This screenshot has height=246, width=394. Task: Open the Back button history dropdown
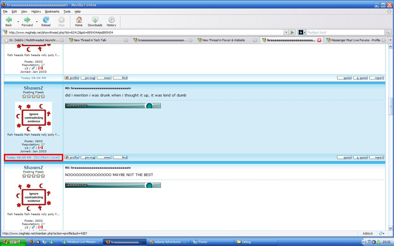(18, 22)
